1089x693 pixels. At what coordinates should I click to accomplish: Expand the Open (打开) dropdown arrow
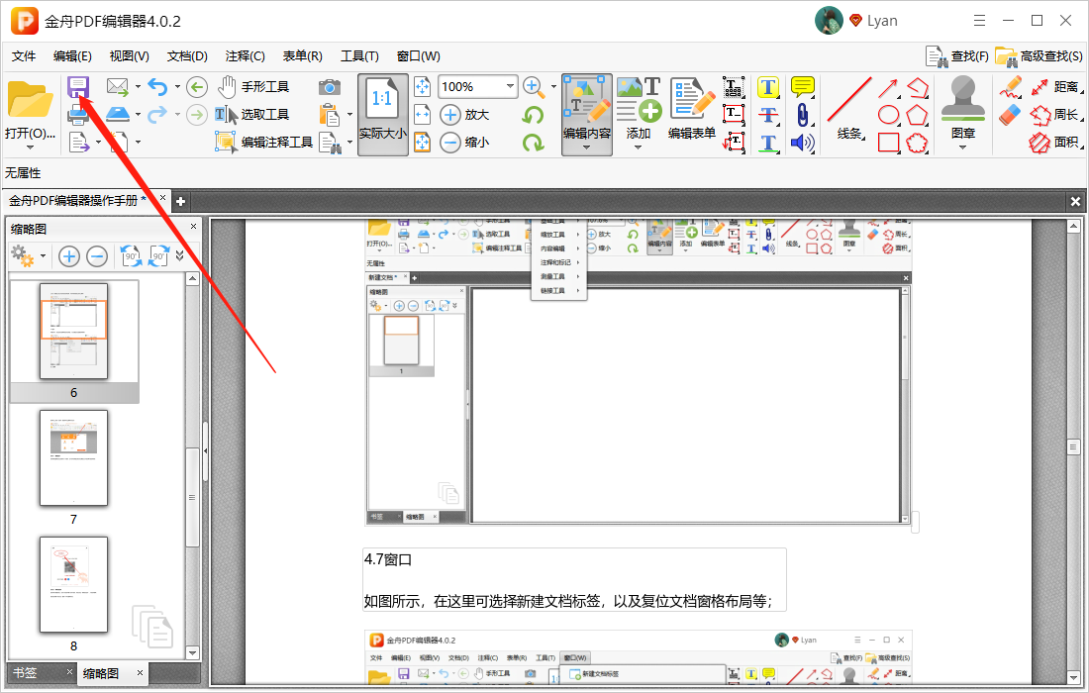point(30,148)
